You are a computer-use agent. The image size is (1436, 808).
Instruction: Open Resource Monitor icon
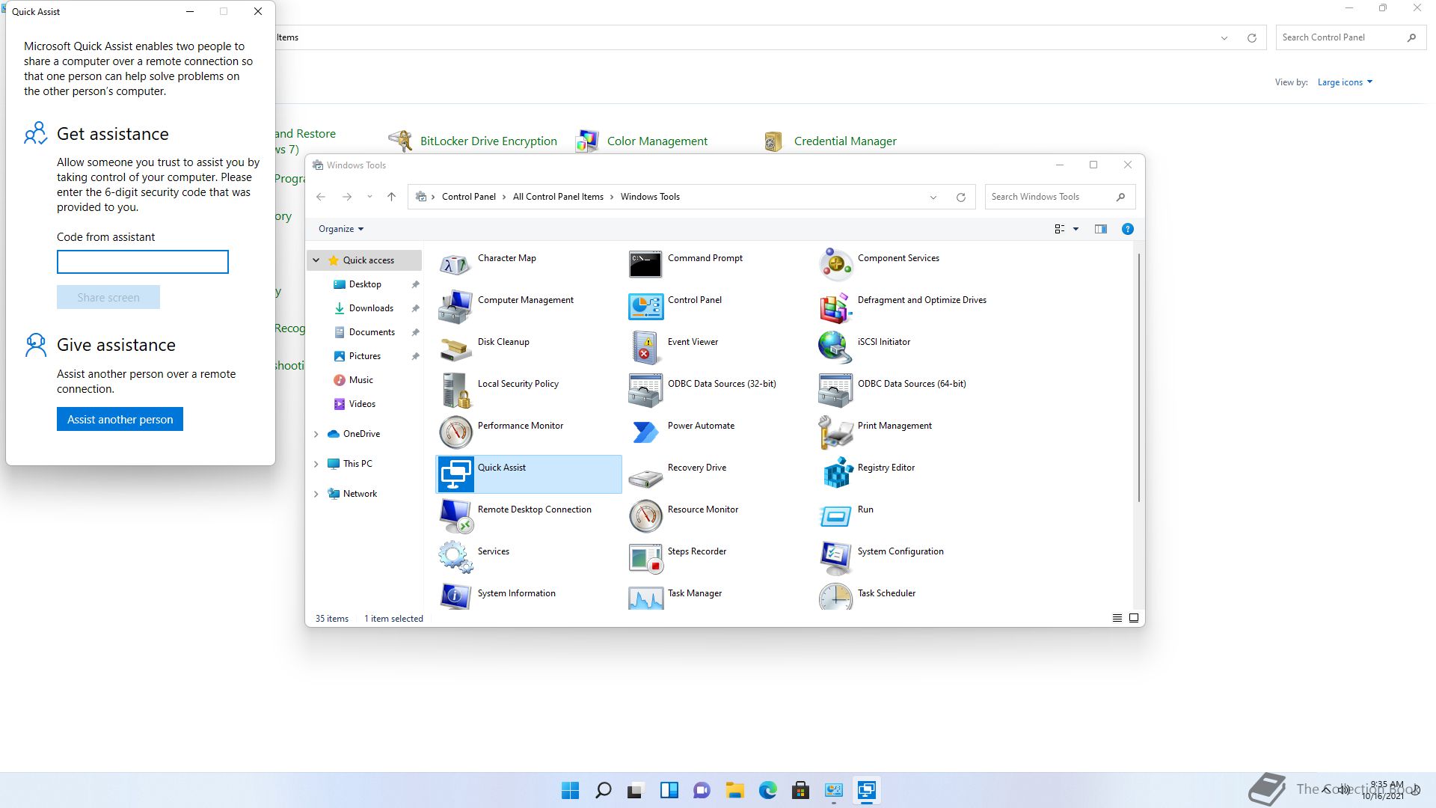tap(645, 515)
